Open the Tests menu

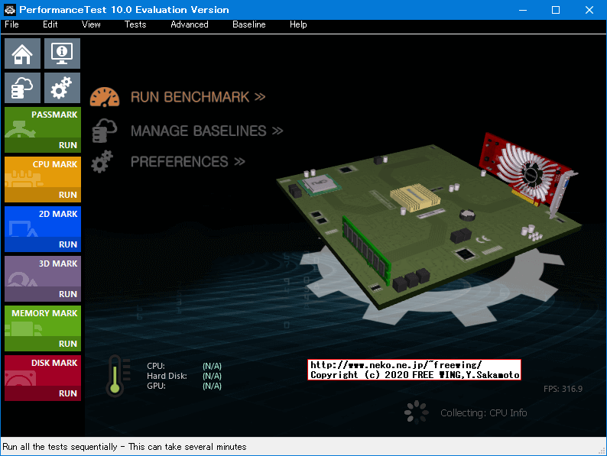[135, 24]
